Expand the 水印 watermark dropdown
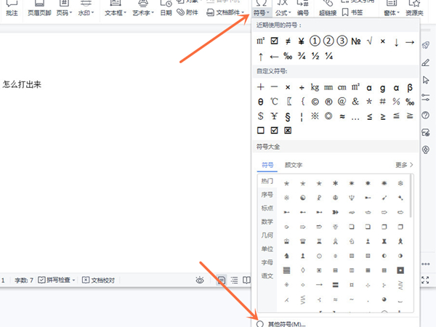The height and width of the screenshot is (327, 436). [86, 12]
